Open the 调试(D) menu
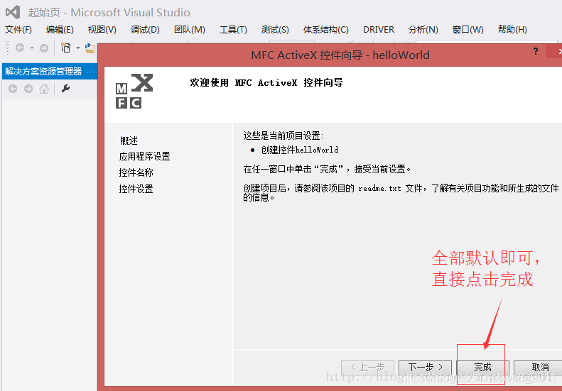 point(145,30)
